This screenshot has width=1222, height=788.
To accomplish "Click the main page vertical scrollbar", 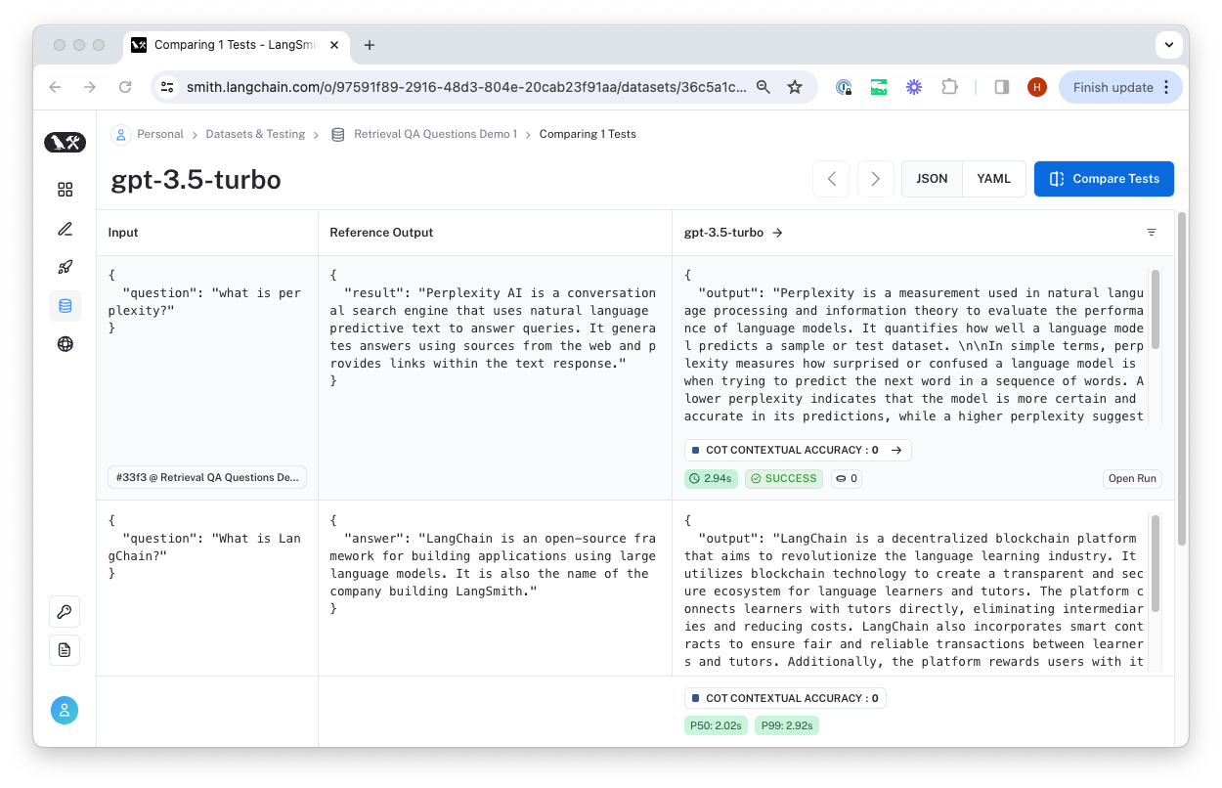I will [1181, 378].
